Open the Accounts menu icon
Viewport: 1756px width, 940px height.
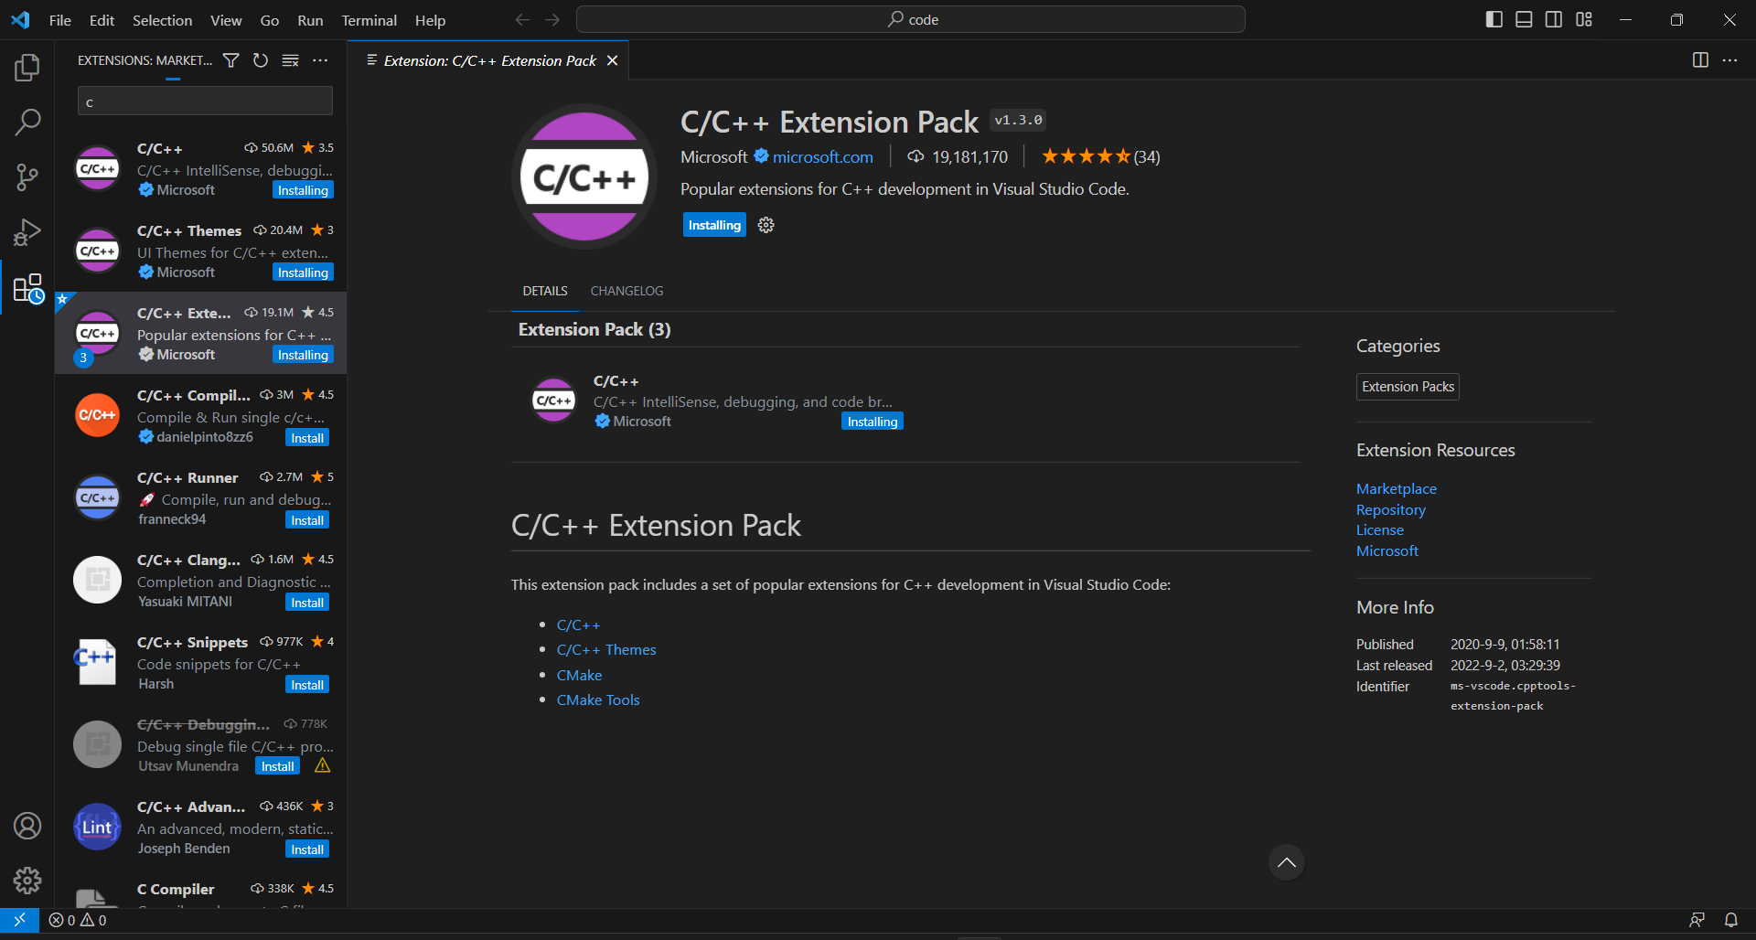[x=27, y=826]
